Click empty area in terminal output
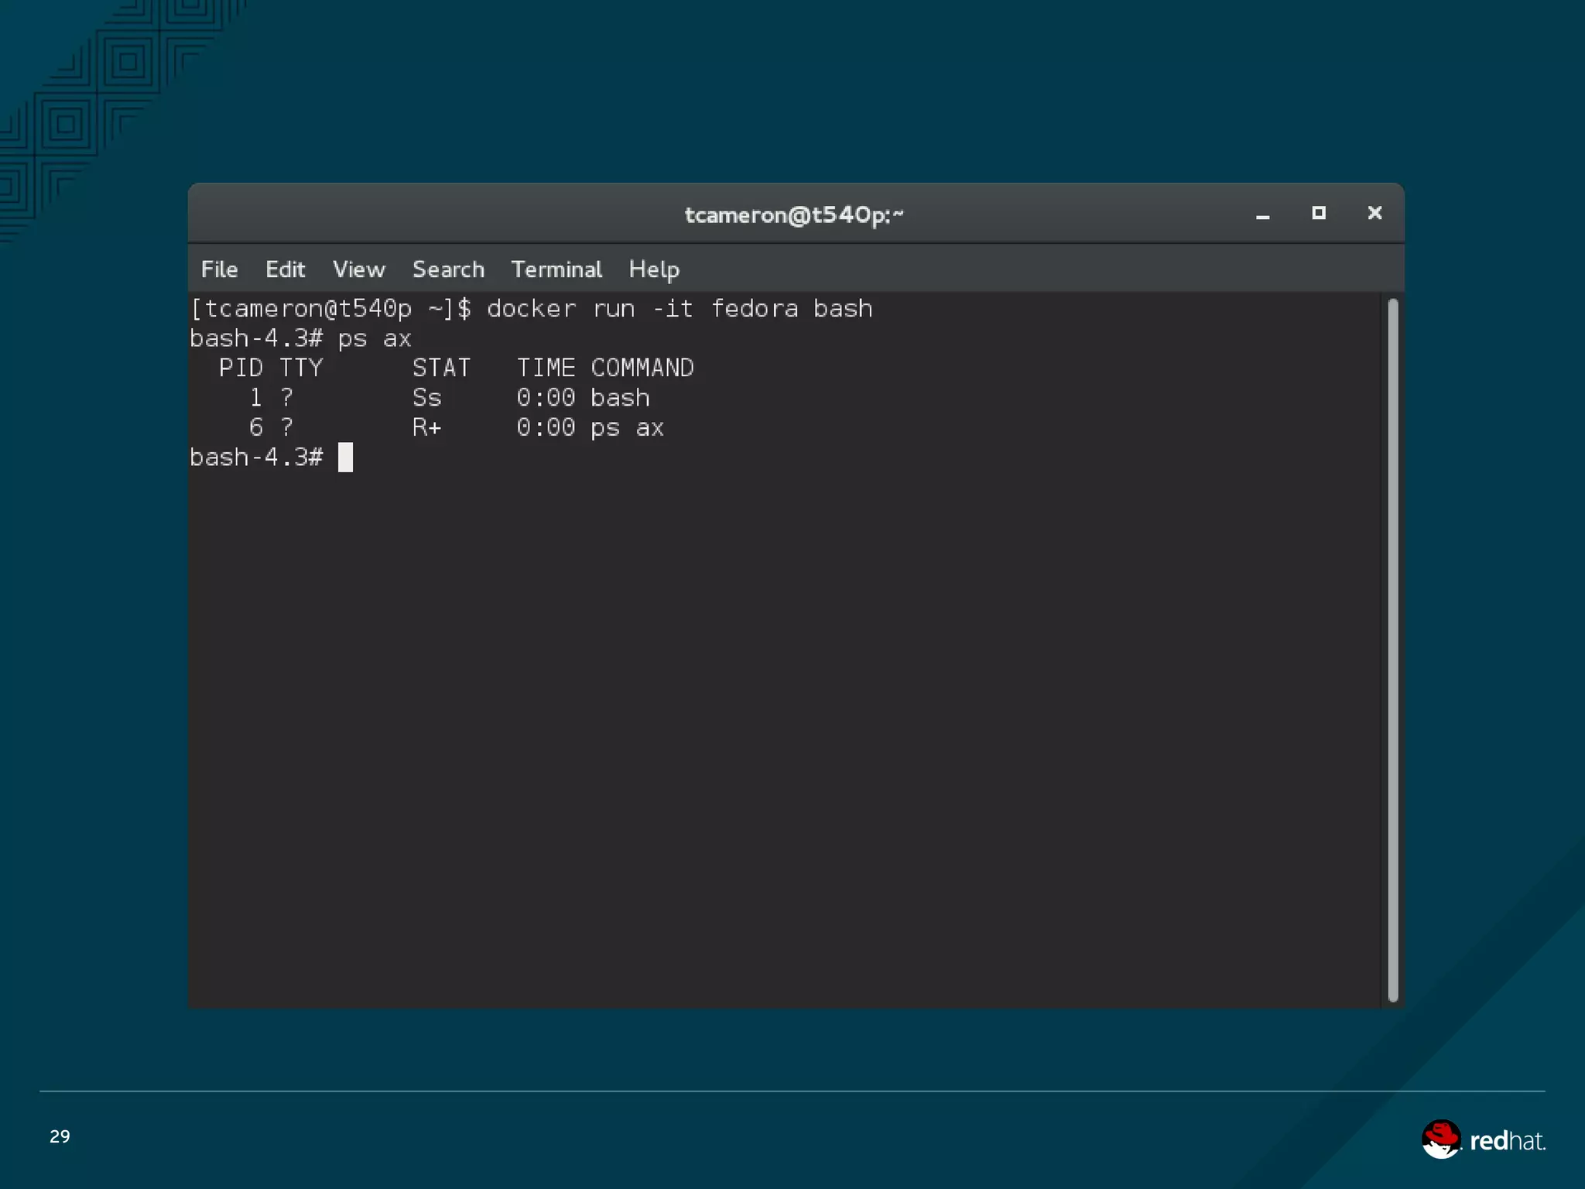Image resolution: width=1585 pixels, height=1189 pixels. click(x=774, y=735)
